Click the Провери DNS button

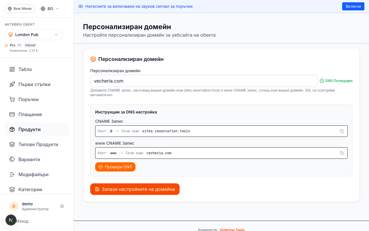click(x=115, y=167)
